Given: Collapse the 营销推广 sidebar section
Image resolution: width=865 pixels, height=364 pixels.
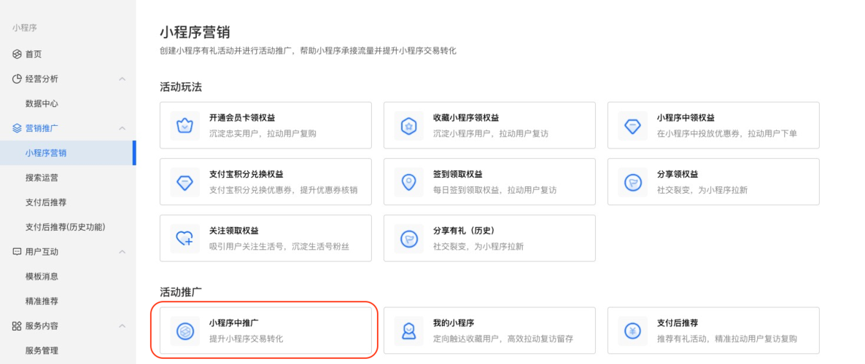Looking at the screenshot, I should click(122, 128).
